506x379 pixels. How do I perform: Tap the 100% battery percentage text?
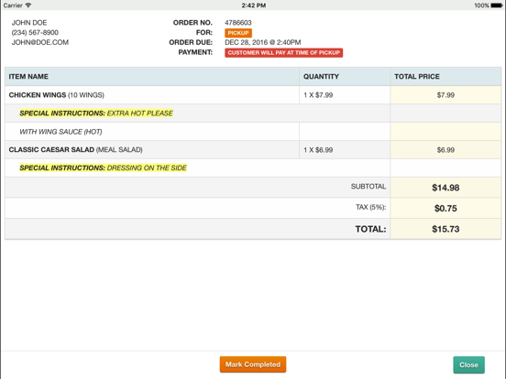click(x=481, y=5)
